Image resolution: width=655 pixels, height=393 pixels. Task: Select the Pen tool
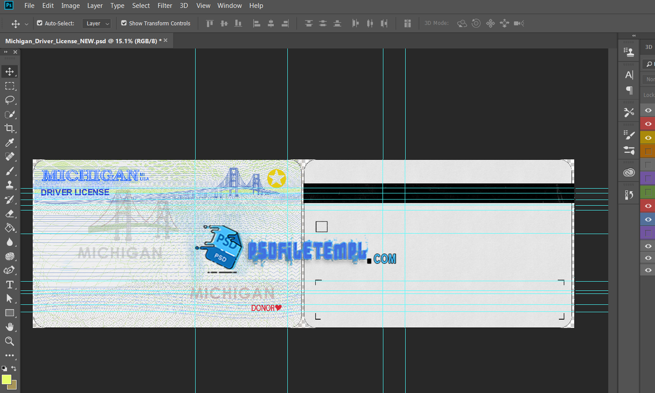tap(10, 270)
